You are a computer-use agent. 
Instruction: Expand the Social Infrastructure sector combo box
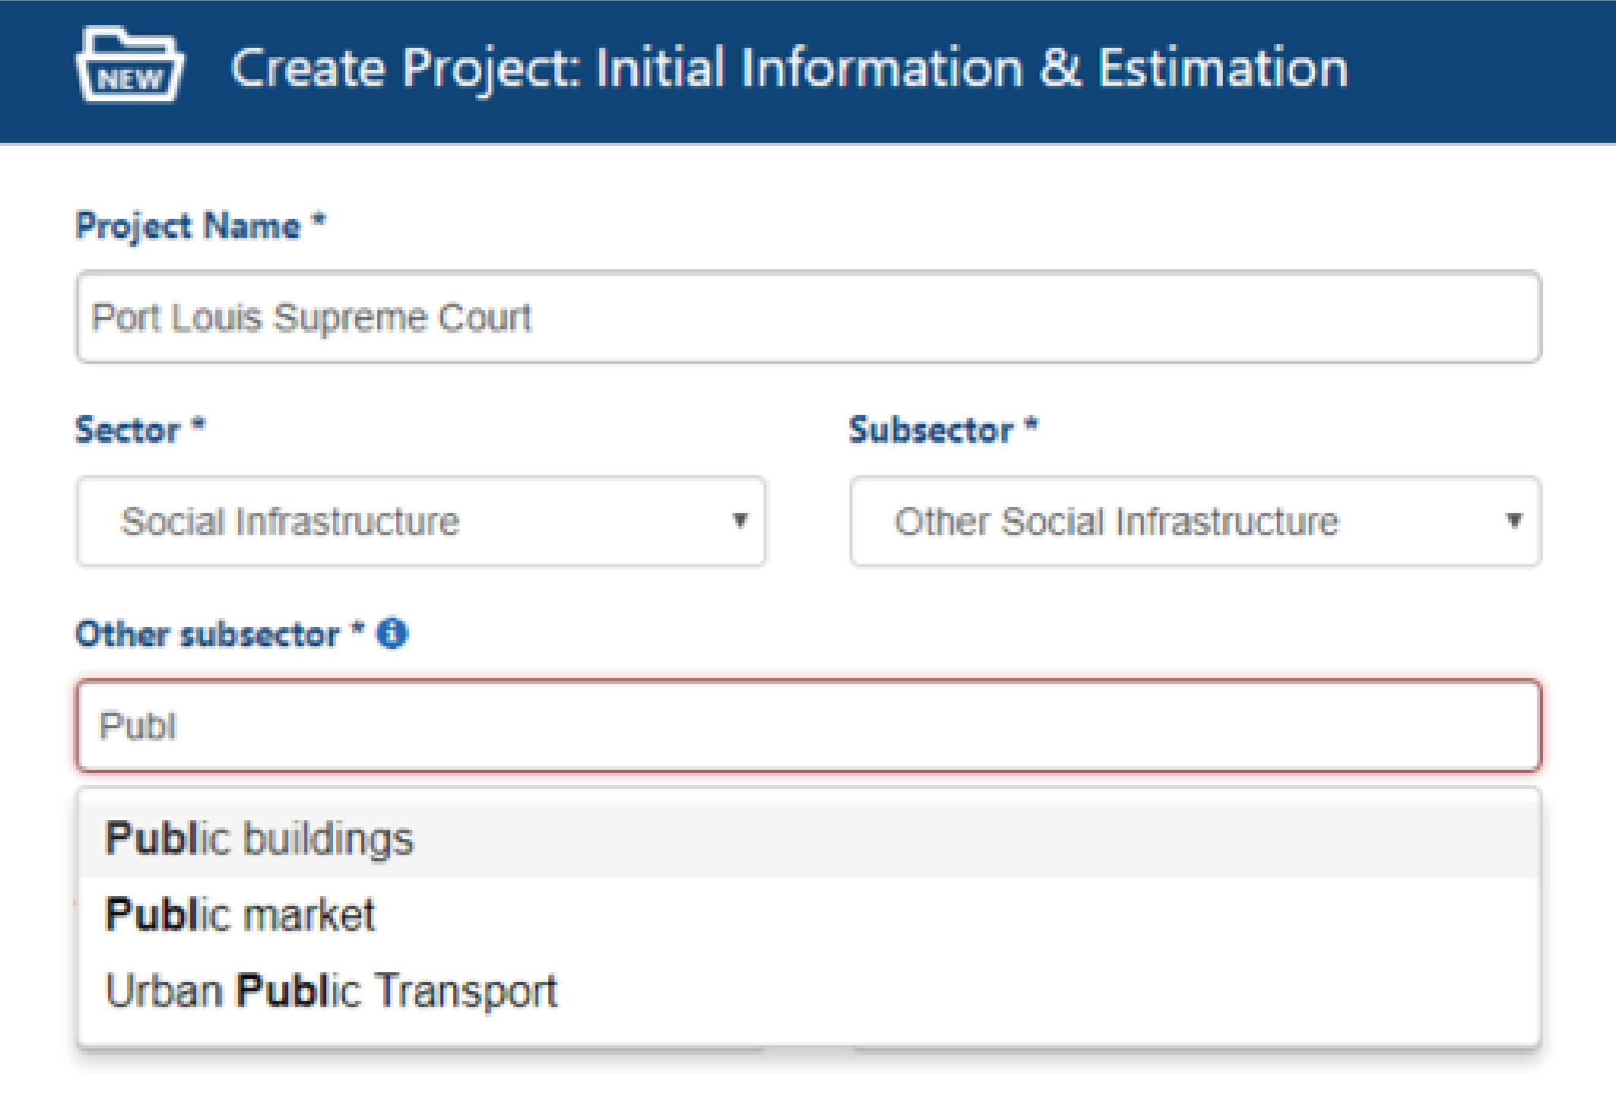[421, 521]
